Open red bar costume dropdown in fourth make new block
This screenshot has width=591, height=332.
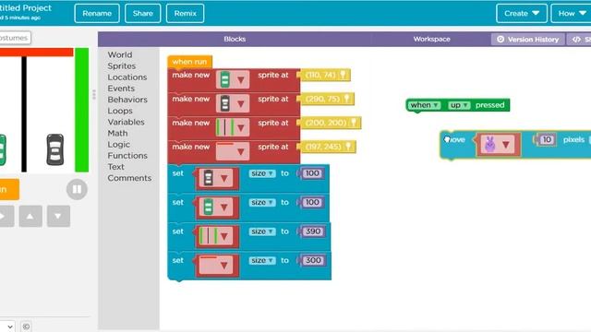tap(233, 151)
